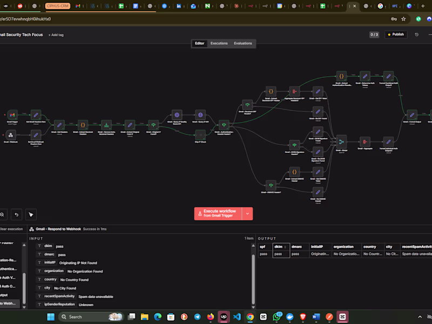This screenshot has height=324, width=432.
Task: Click the Gmail - Webhook node
Action: [x=12, y=135]
